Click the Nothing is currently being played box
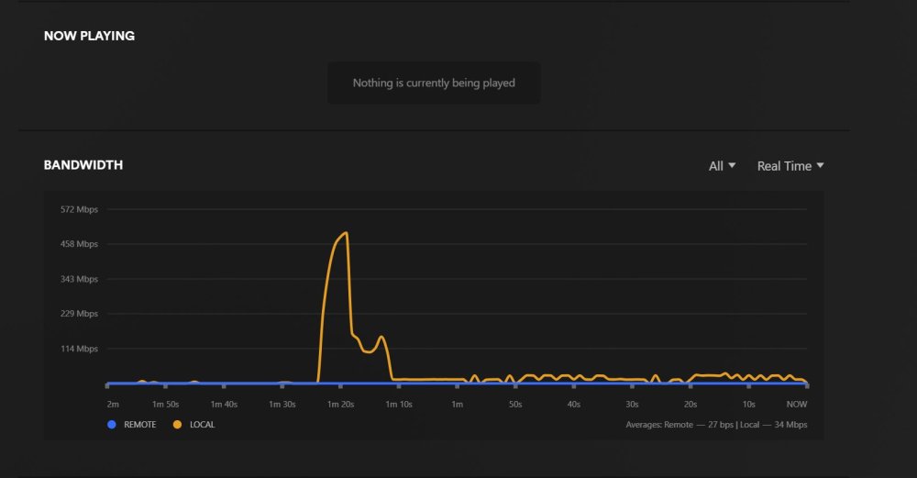The width and height of the screenshot is (917, 478). pos(434,83)
